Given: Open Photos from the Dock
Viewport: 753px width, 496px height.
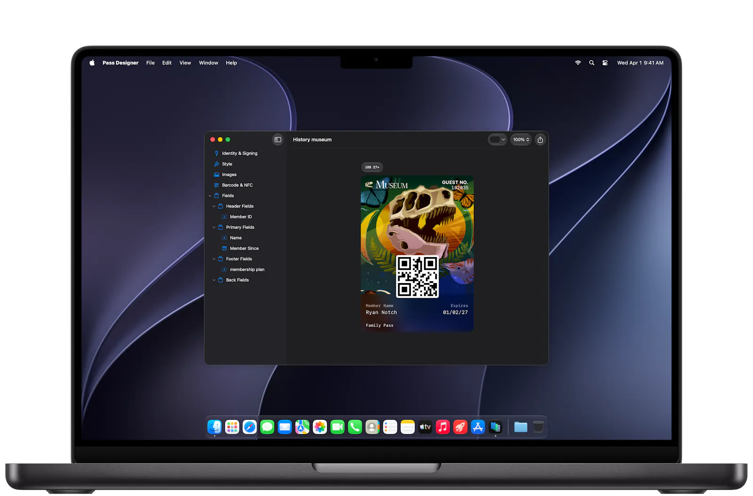Looking at the screenshot, I should [320, 427].
